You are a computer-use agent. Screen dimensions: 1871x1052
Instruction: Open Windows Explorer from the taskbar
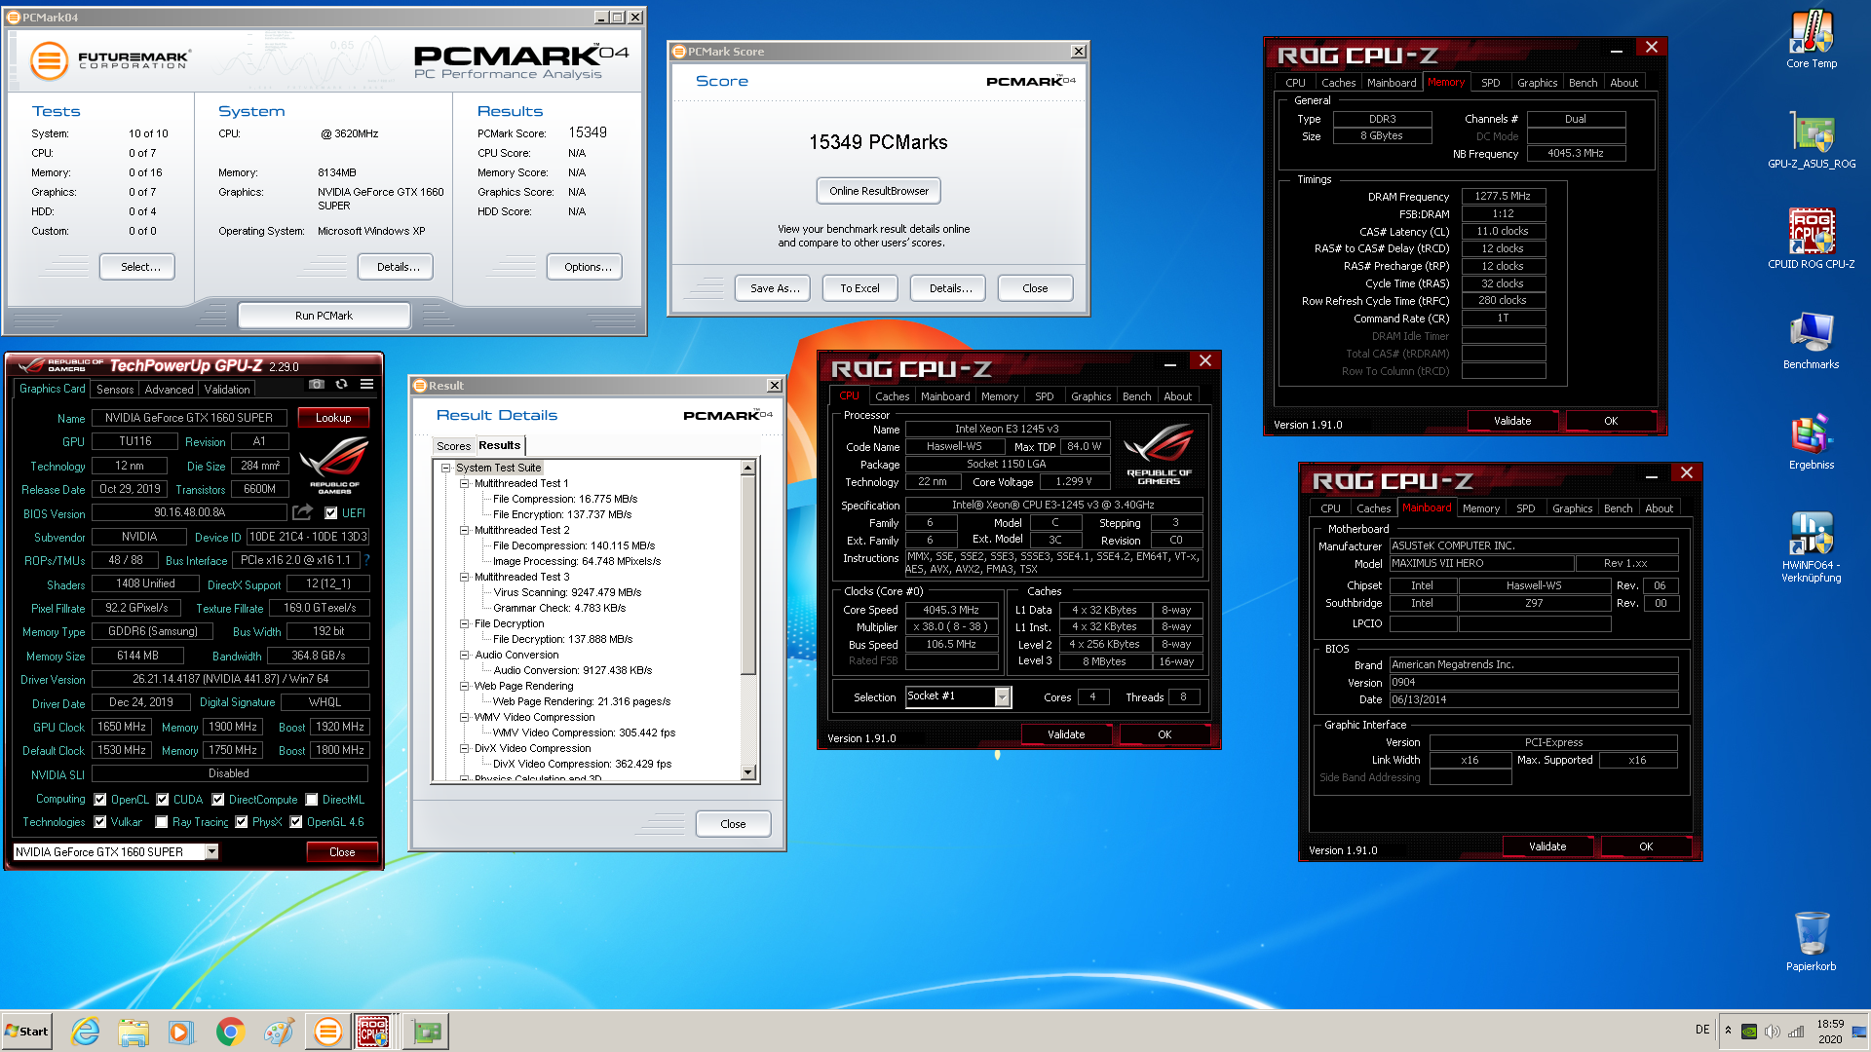coord(134,1032)
